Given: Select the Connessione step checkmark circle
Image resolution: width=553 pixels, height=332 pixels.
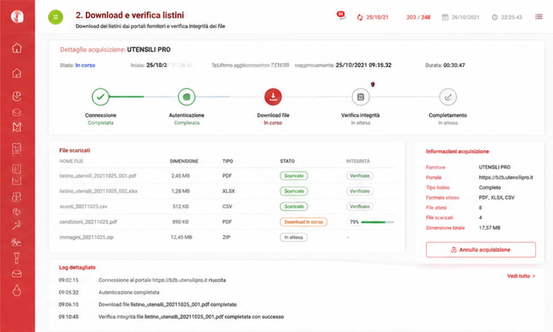Looking at the screenshot, I should coord(100,97).
